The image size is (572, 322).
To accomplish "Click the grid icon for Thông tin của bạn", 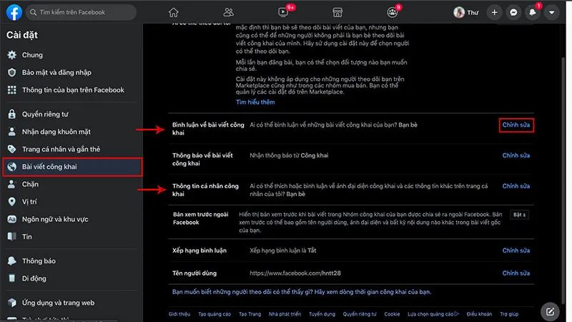I will point(12,90).
